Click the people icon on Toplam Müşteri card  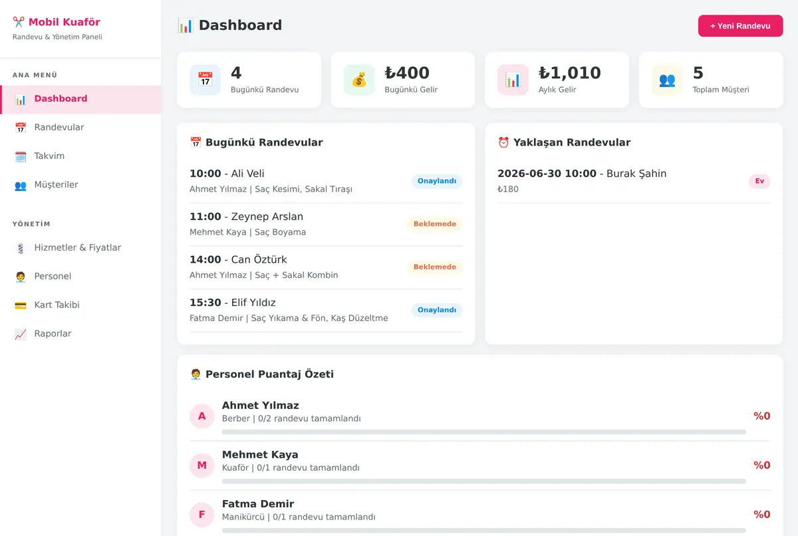click(667, 80)
